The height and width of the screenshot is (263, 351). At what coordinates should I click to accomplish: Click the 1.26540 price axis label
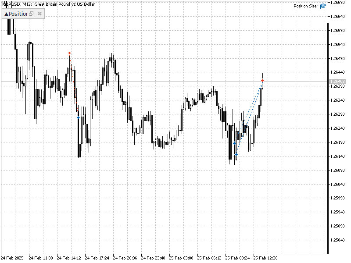(337, 45)
